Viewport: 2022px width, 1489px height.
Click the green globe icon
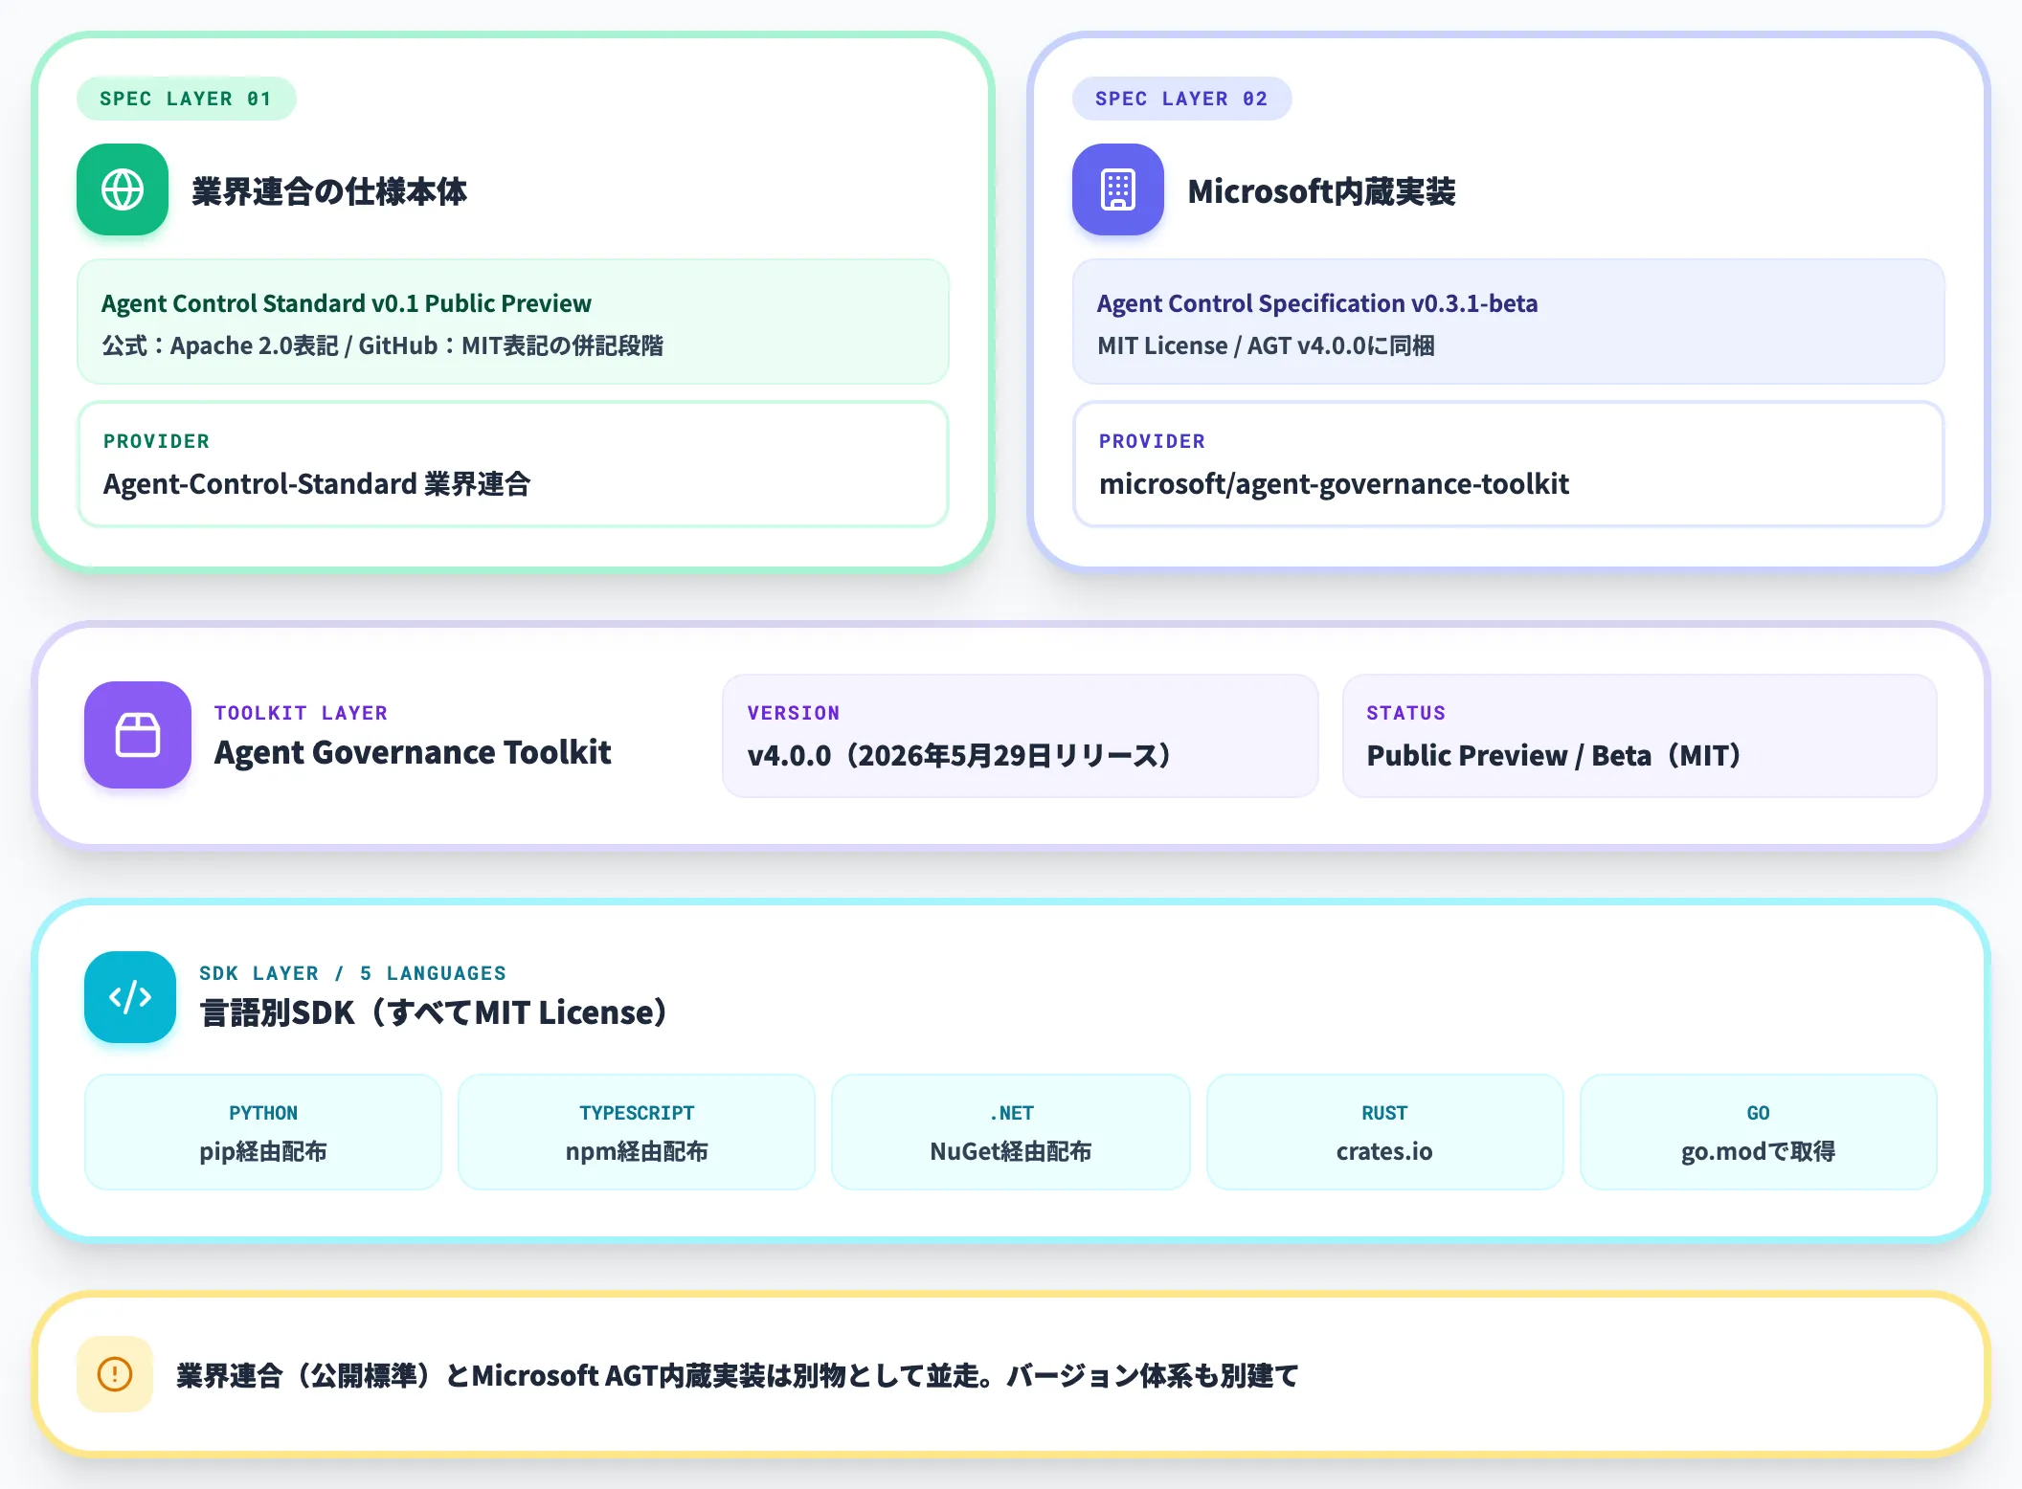tap(123, 189)
